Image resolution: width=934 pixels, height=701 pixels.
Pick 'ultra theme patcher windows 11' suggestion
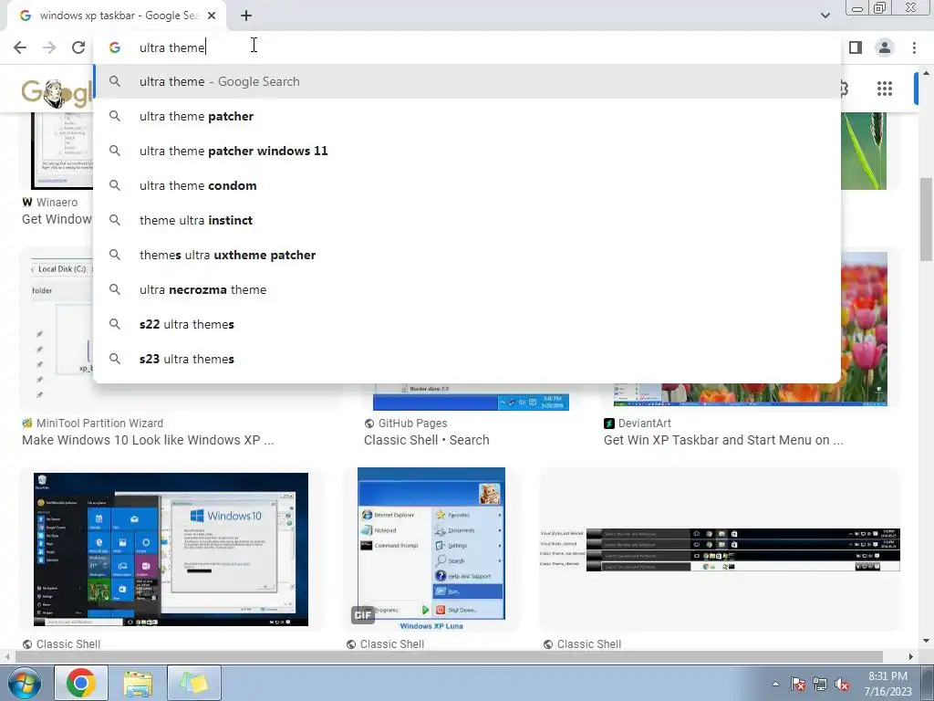point(467,151)
